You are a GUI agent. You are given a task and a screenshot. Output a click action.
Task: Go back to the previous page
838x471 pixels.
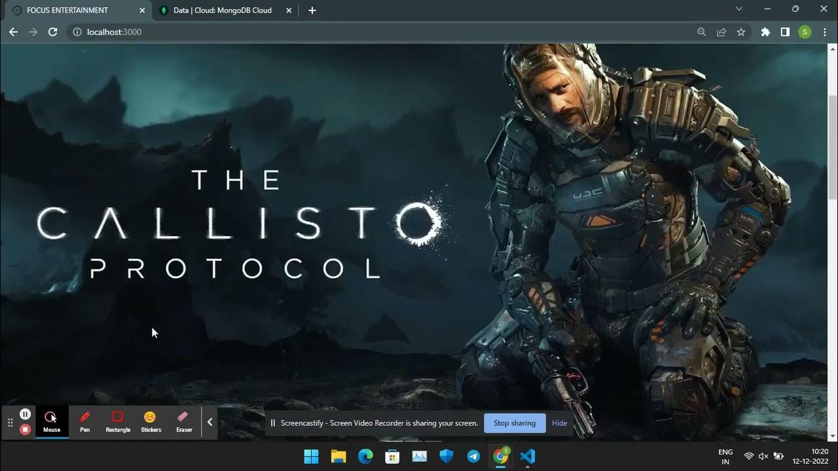coord(13,32)
